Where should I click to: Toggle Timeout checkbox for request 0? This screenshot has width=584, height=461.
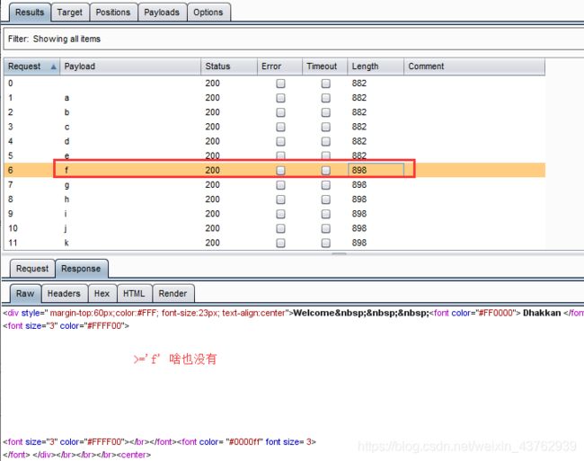(x=325, y=84)
